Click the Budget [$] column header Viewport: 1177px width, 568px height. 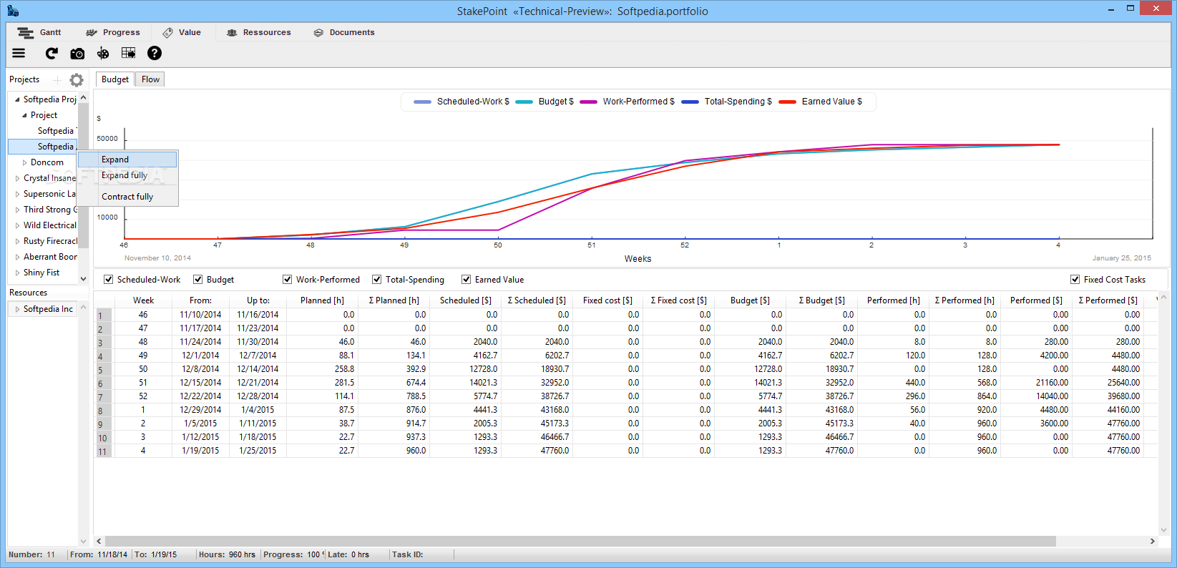pos(750,300)
